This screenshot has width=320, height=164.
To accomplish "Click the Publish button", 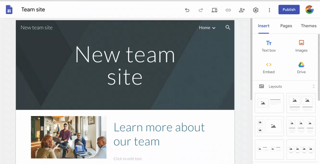I will 289,10.
